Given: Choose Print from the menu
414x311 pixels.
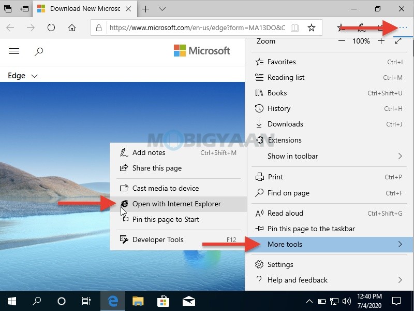Looking at the screenshot, I should pos(329,177).
